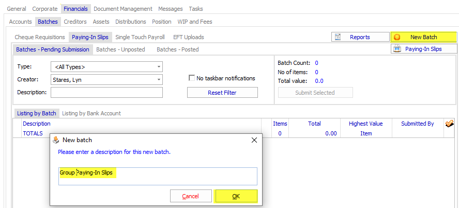
Task: Click the Reports chart icon
Action: (338, 37)
